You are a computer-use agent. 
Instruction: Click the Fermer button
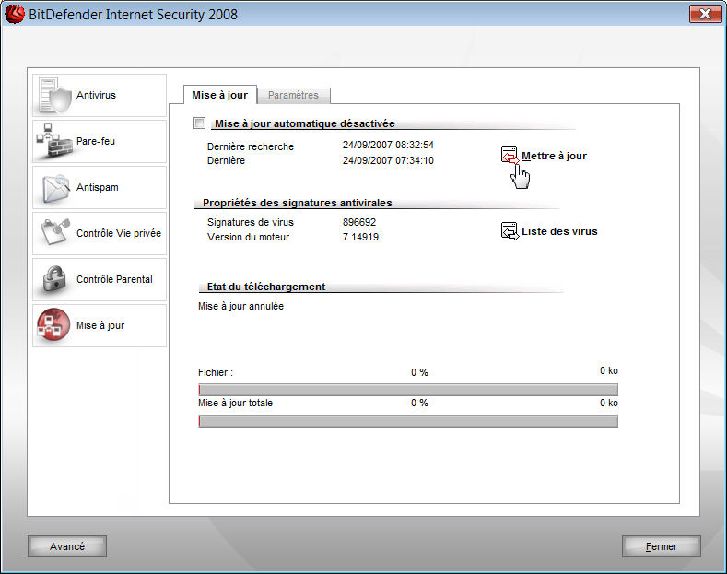pyautogui.click(x=661, y=546)
